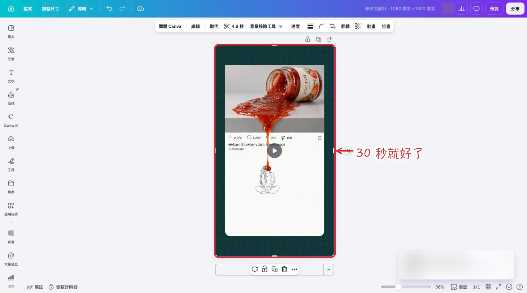Open more options three-dot menu

pyautogui.click(x=294, y=269)
